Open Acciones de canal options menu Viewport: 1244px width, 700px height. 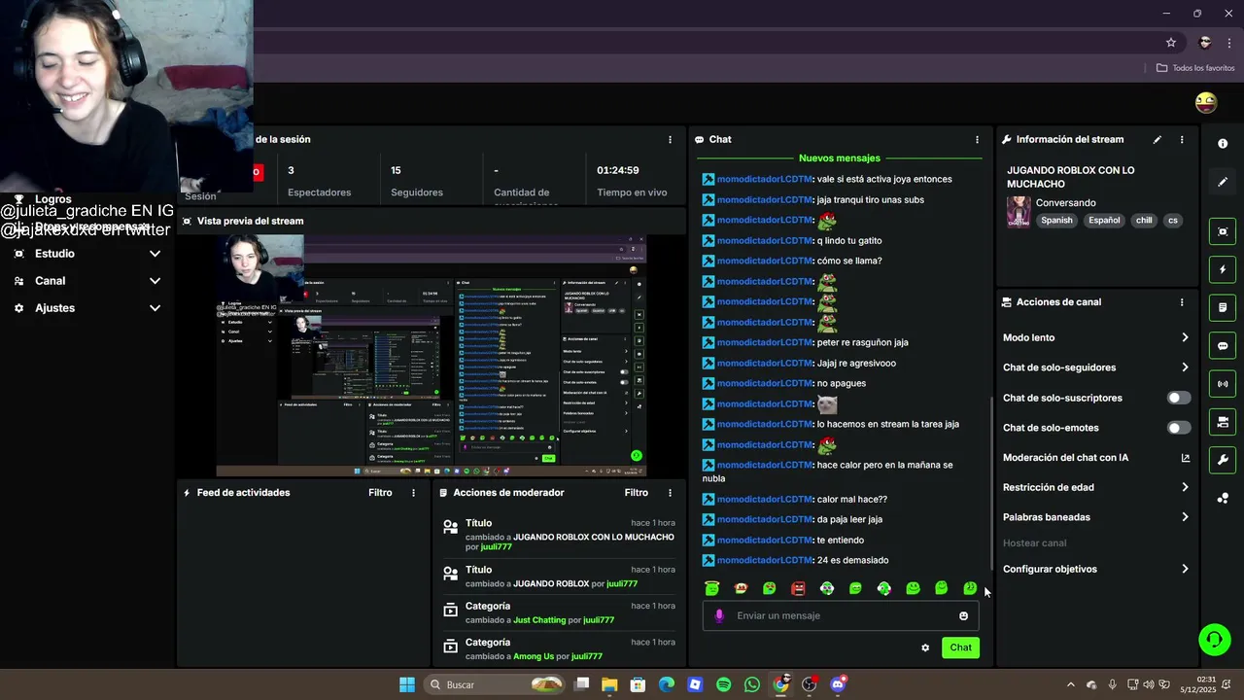1182,302
